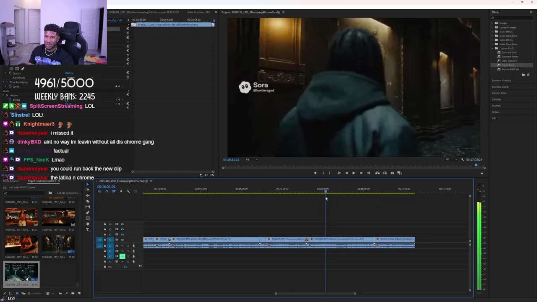This screenshot has height=302, width=537.
Task: Toggle V2 track output eye
Action: coord(123,234)
